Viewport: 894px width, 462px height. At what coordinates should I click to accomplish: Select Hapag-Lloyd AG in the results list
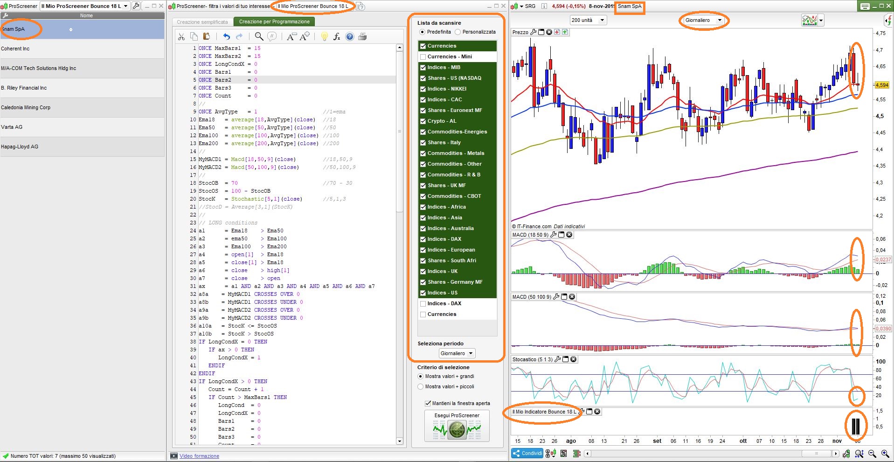[x=82, y=147]
